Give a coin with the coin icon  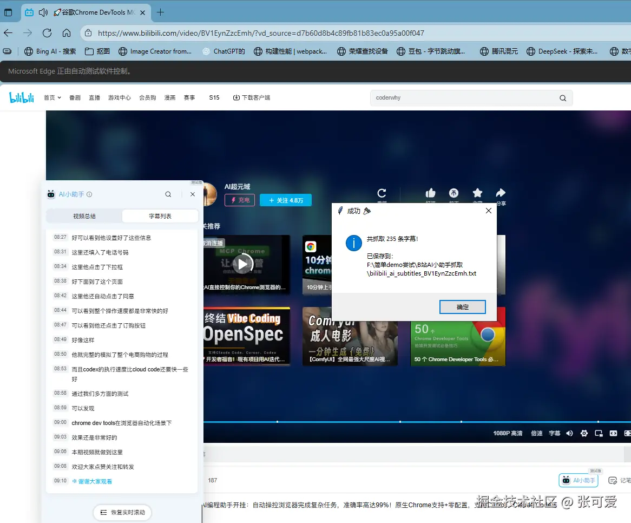pos(453,193)
